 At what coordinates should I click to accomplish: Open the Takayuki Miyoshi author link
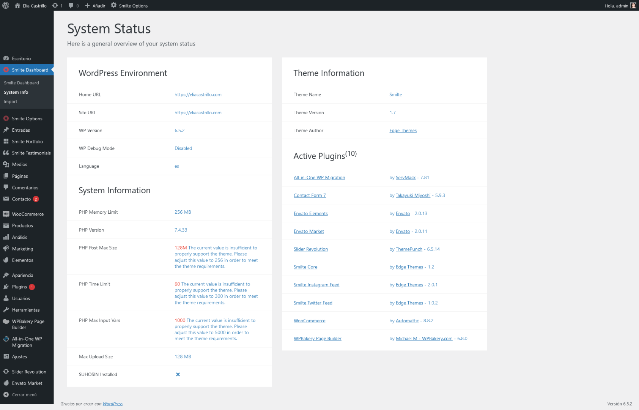[413, 196]
